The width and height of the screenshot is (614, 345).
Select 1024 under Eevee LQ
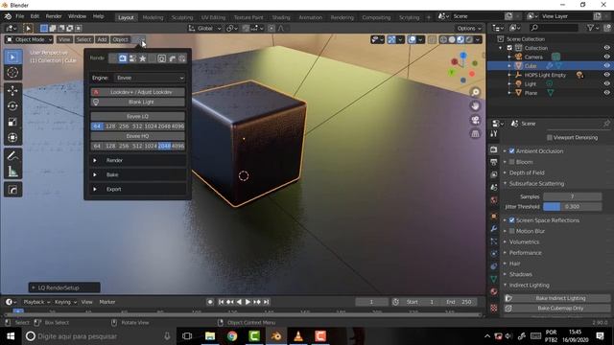(151, 126)
